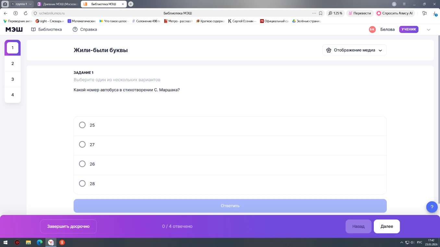
Task: Bookmark this page using the bookmark icon
Action: point(321,13)
